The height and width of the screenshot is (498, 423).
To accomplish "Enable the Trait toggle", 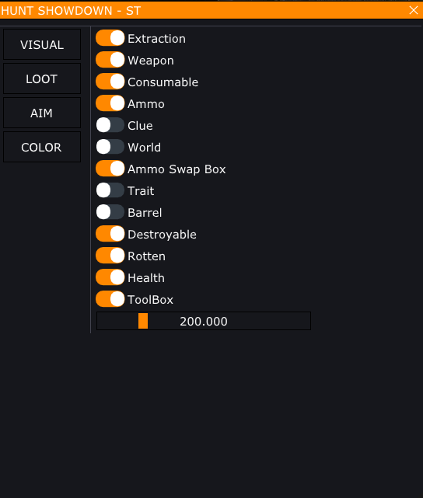I will click(x=110, y=190).
